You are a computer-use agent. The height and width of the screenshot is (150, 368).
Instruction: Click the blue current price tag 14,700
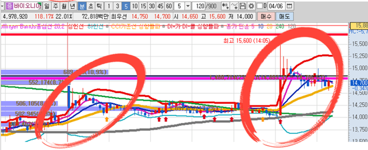(x=359, y=82)
